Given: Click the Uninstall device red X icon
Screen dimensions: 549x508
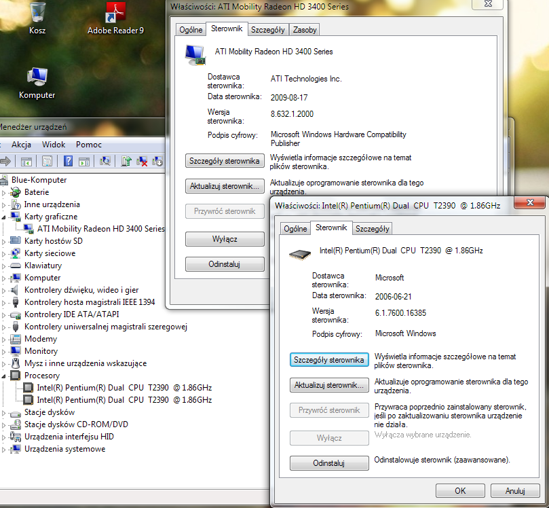Looking at the screenshot, I should pyautogui.click(x=142, y=161).
